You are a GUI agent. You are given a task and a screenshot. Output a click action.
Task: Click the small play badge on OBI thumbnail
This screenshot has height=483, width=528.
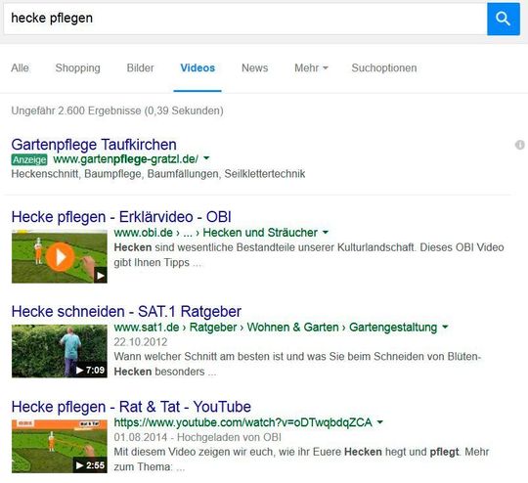pyautogui.click(x=101, y=276)
